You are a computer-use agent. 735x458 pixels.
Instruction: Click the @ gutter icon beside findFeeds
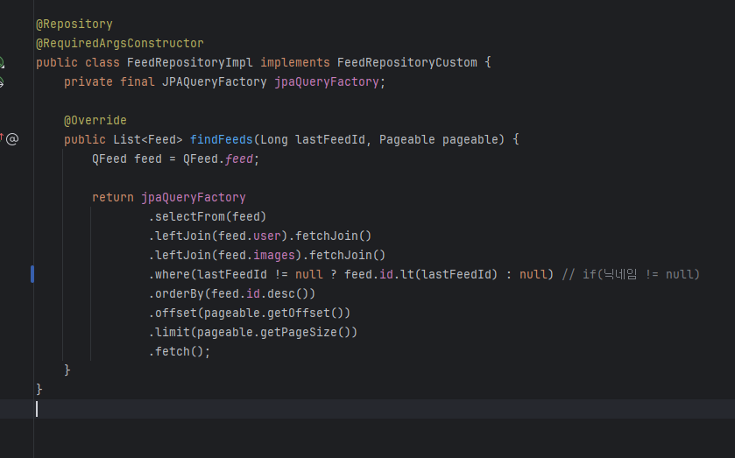tap(12, 139)
